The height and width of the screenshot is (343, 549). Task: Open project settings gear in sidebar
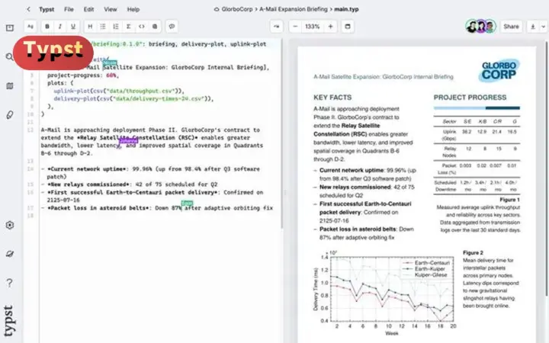pyautogui.click(x=10, y=225)
